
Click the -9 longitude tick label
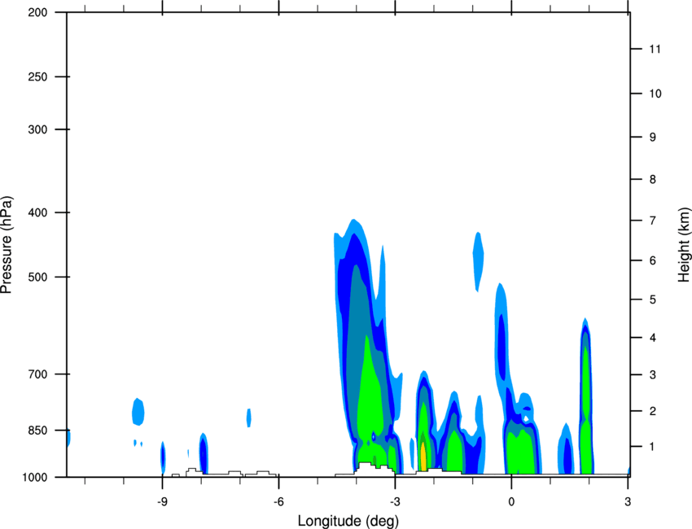[x=162, y=502]
